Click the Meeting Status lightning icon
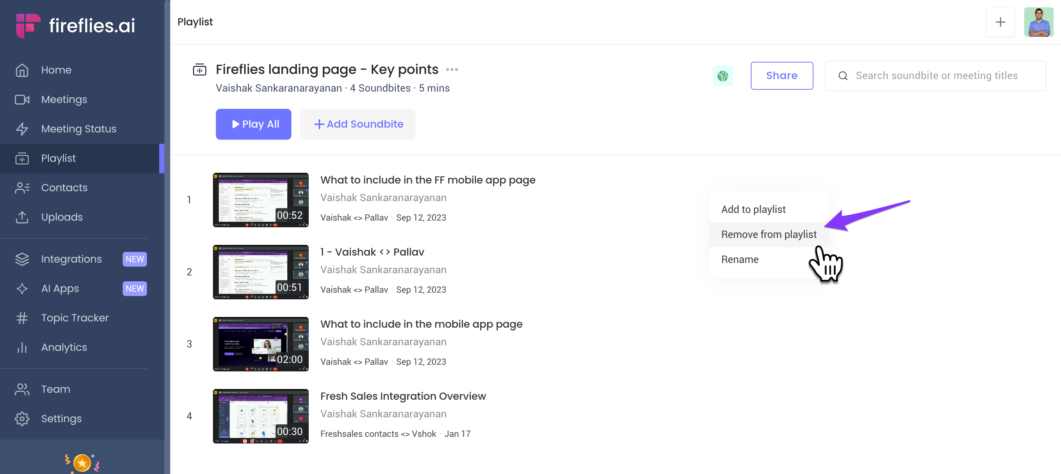Image resolution: width=1061 pixels, height=474 pixels. click(22, 129)
